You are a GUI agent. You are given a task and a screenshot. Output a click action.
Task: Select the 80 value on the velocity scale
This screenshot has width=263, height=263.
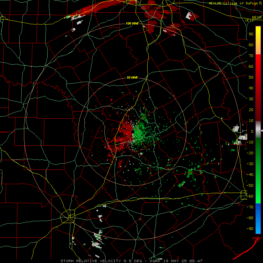(x=251, y=45)
